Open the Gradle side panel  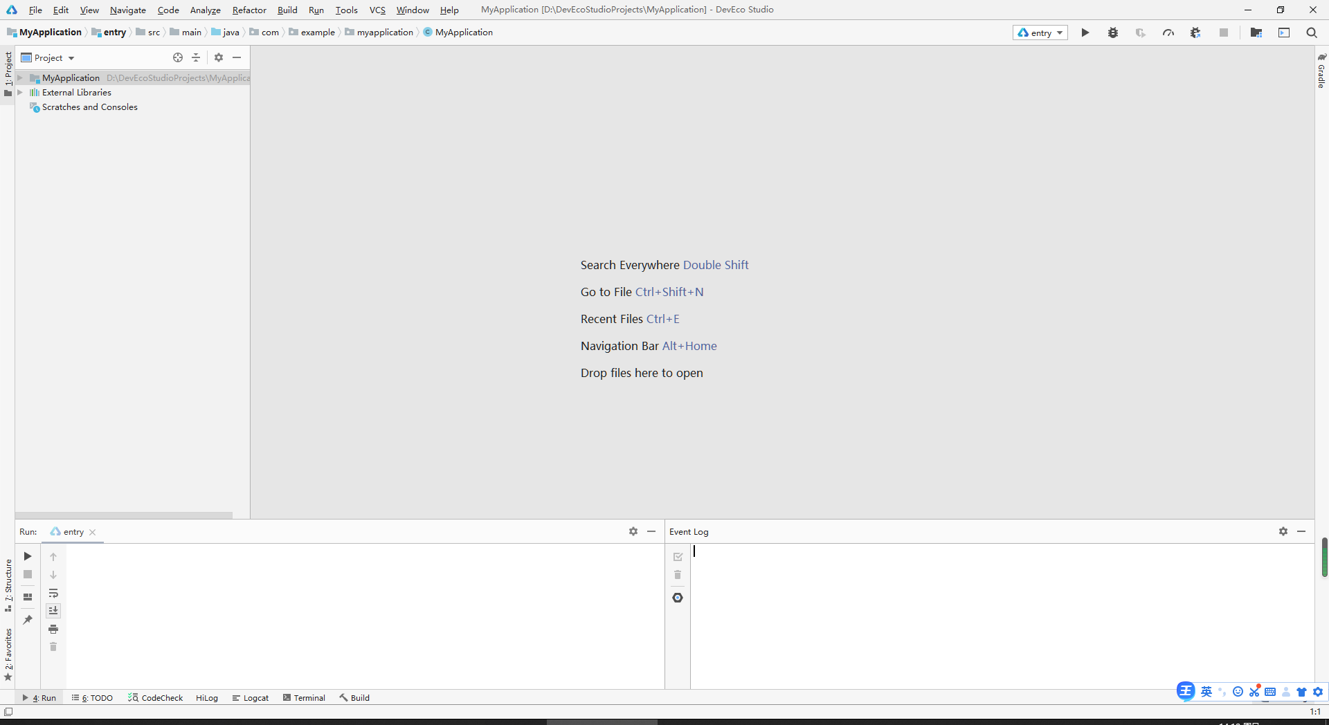coord(1321,71)
